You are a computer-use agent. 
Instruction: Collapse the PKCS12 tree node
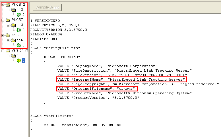(x=3, y=5)
